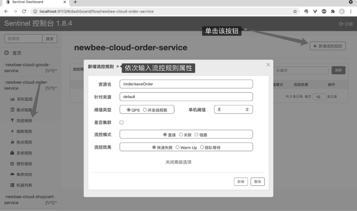The image size is (357, 211).
Task: Open the Evernote elephant extension icon
Action: click(306, 11)
